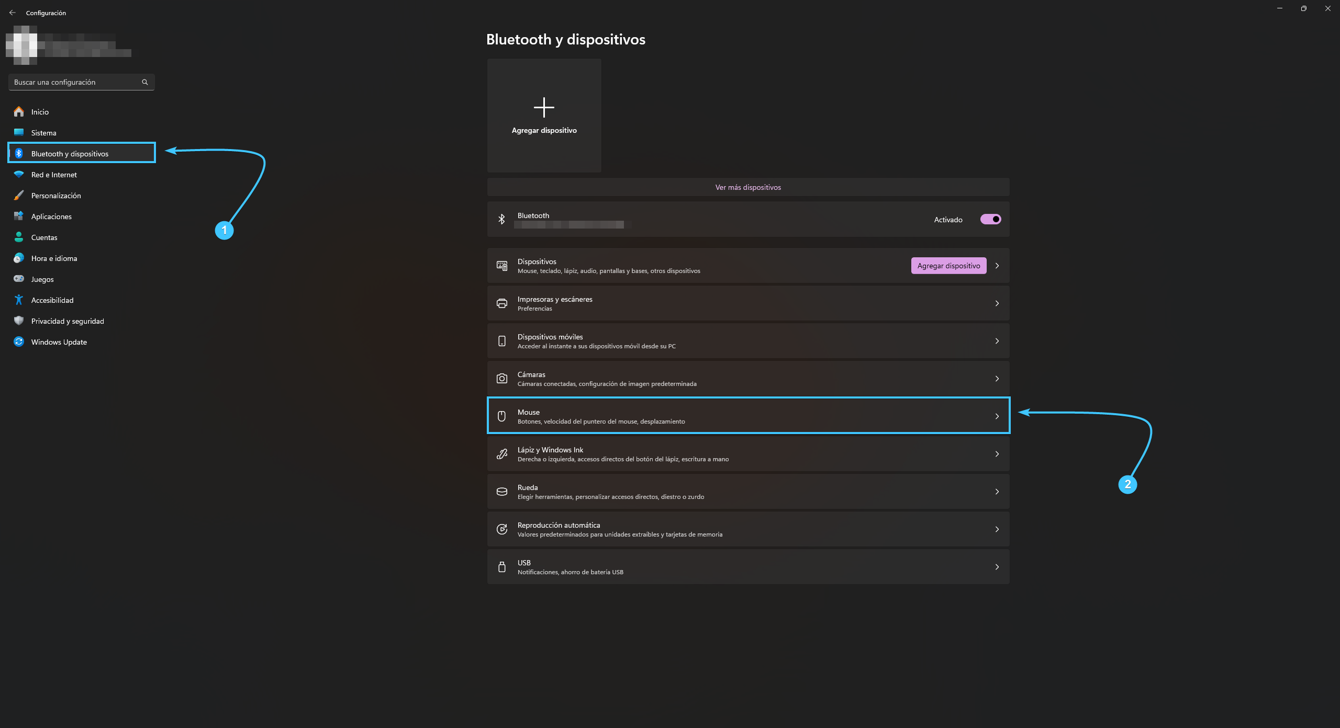
Task: Click the 'Activado' status label
Action: pos(948,220)
